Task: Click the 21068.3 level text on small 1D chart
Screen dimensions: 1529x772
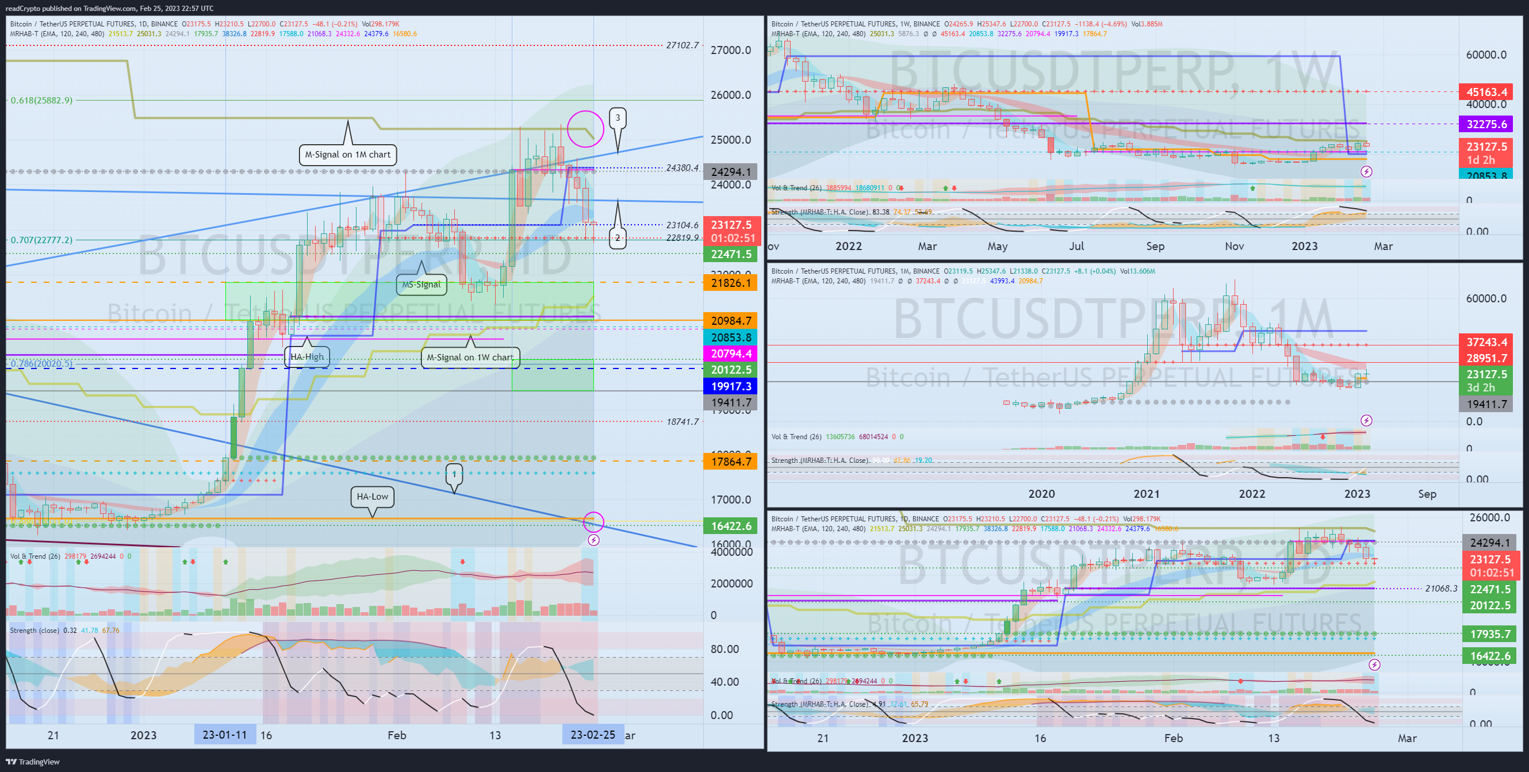Action: 1441,589
